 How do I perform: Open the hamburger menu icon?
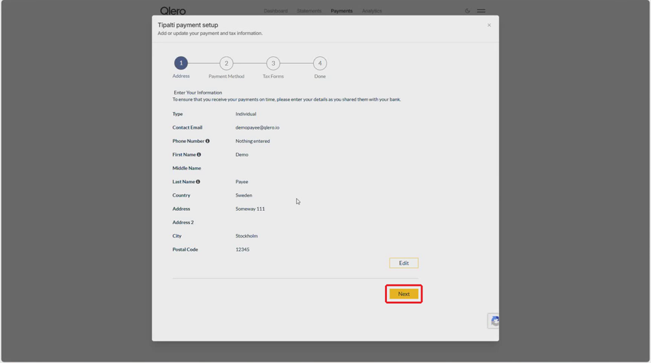coord(481,11)
